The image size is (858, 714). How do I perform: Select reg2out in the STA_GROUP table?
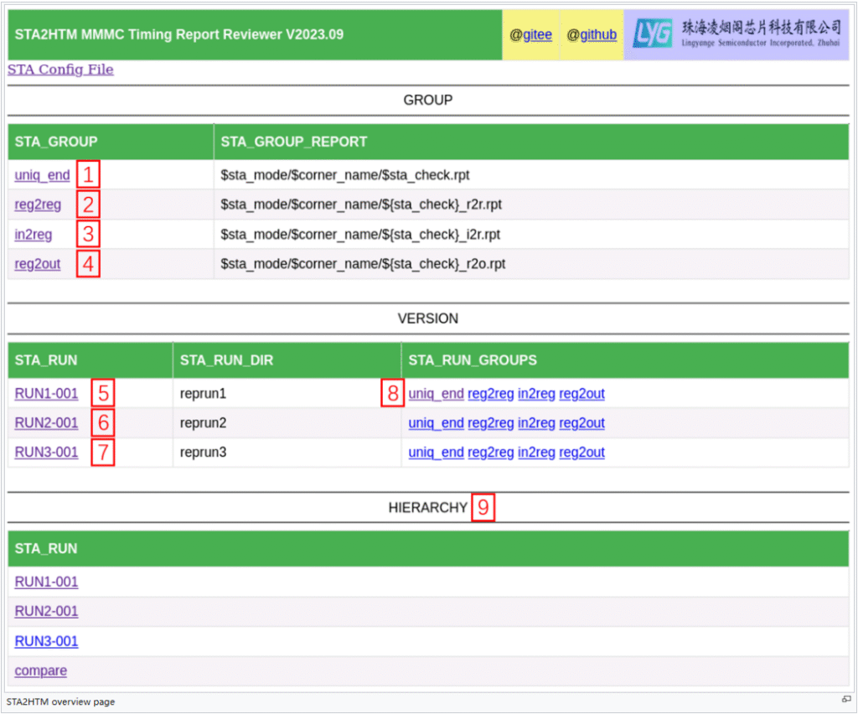38,264
